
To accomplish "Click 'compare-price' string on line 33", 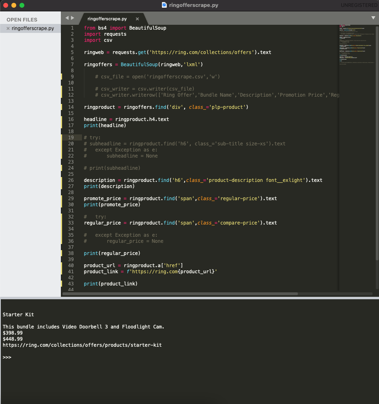I will point(239,223).
